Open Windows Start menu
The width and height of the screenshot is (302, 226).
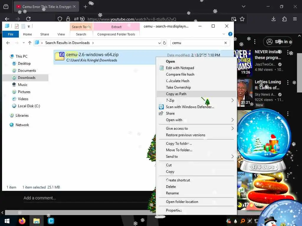pyautogui.click(x=7, y=221)
